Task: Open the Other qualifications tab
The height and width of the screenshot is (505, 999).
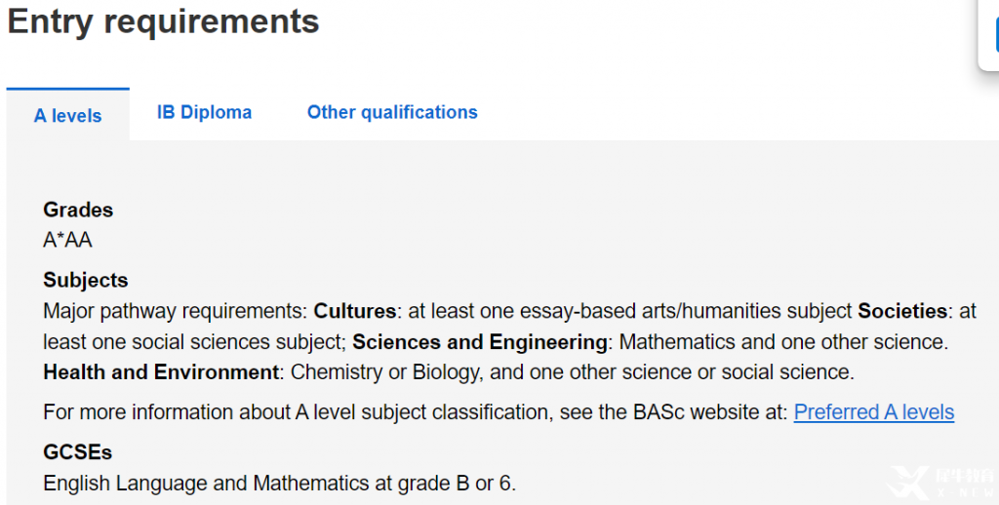Action: (x=392, y=112)
